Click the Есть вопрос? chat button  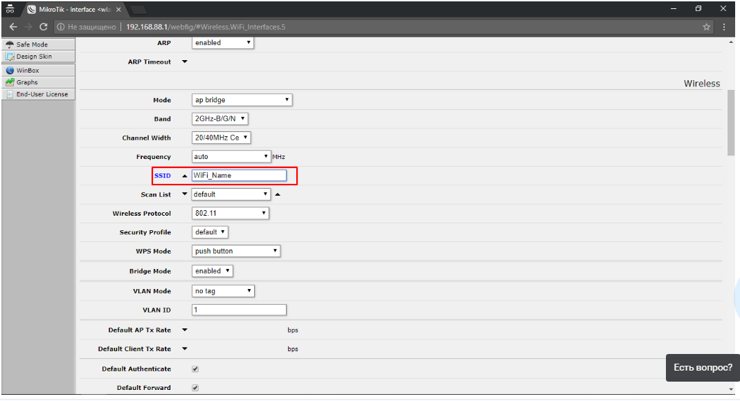[703, 368]
